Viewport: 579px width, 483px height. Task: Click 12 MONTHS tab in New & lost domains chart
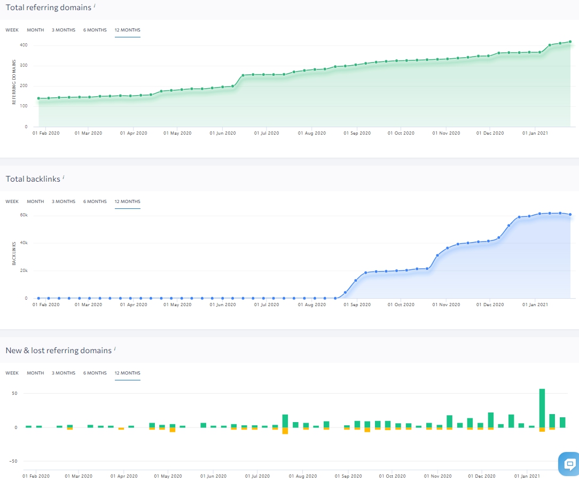point(127,373)
